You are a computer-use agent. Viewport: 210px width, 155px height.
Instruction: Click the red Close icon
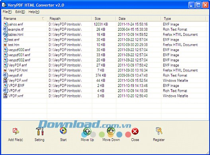click(135, 131)
